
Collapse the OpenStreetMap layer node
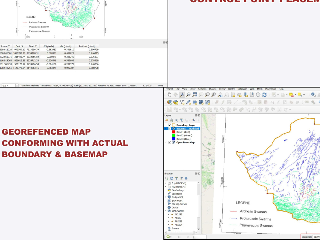(166, 142)
